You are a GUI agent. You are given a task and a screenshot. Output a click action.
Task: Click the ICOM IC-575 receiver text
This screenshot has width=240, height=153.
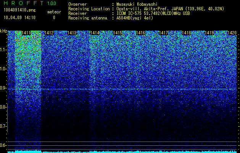[153, 13]
